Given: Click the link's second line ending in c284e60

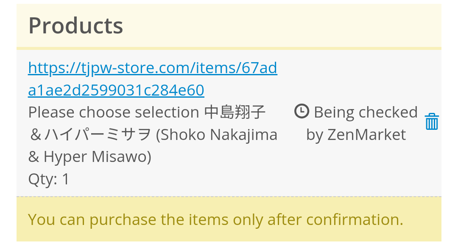Looking at the screenshot, I should pyautogui.click(x=116, y=90).
